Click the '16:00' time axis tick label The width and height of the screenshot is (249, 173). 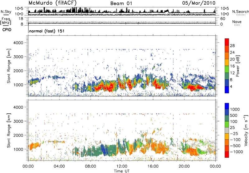pos(153,166)
